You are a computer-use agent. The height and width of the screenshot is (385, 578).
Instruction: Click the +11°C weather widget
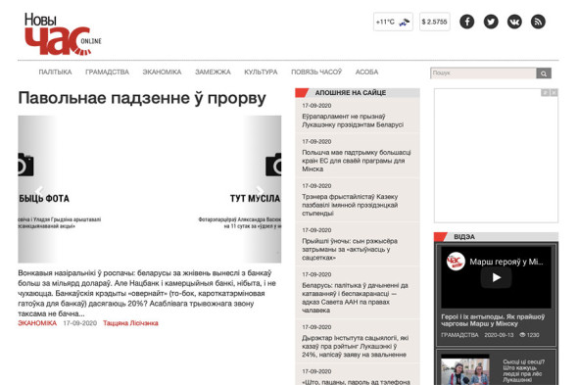393,22
